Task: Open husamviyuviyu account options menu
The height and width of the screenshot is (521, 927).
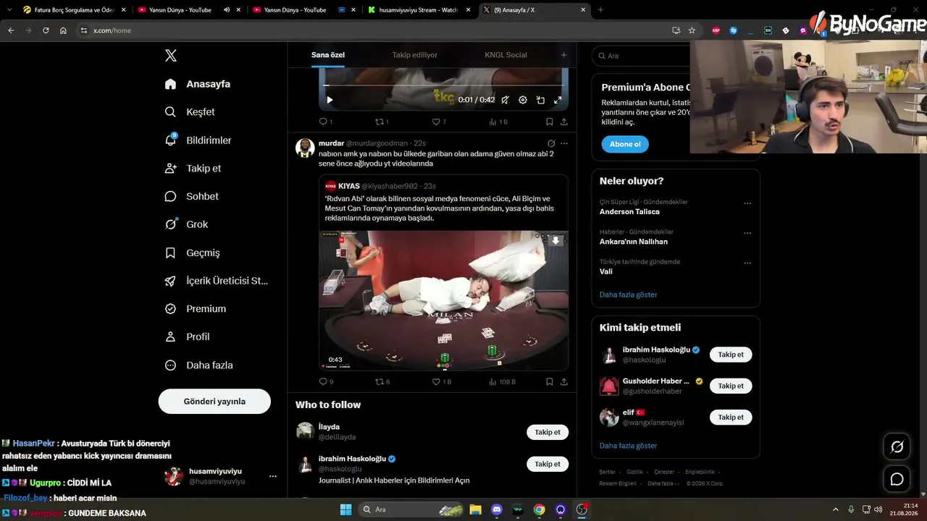Action: pos(273,476)
